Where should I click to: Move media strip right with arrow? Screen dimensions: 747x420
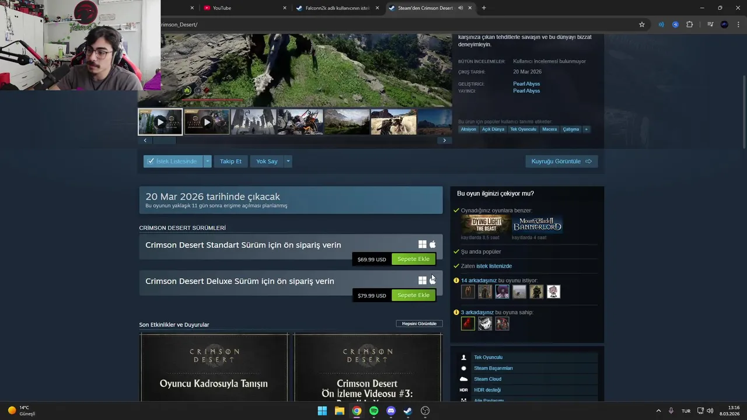445,141
